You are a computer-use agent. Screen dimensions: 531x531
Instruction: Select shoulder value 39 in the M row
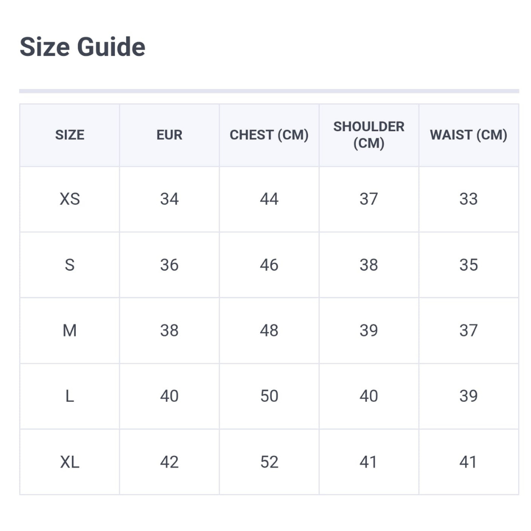click(x=369, y=330)
